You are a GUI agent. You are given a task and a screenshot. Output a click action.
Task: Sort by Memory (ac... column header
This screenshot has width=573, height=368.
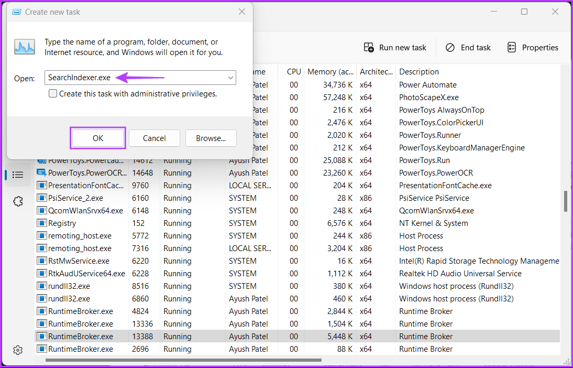(330, 72)
